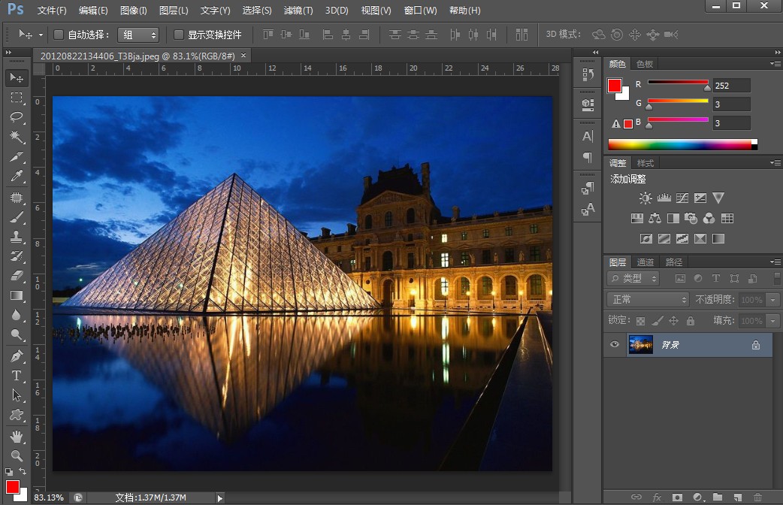Hide the 背景 layer with eye icon

[615, 344]
